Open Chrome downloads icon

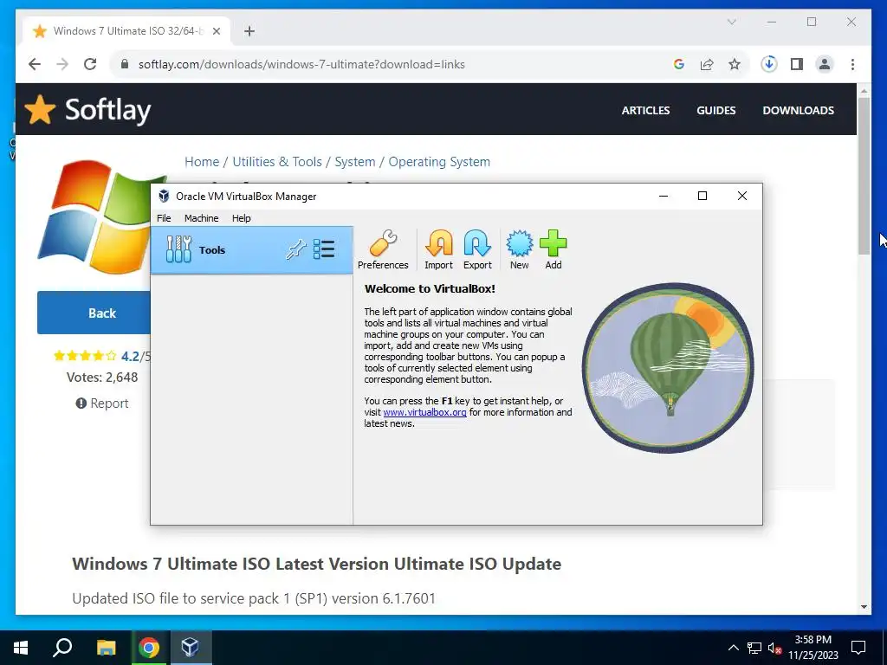[769, 64]
